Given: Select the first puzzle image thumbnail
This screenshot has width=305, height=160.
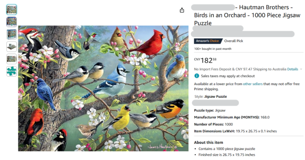Looking at the screenshot, I should [11, 10].
